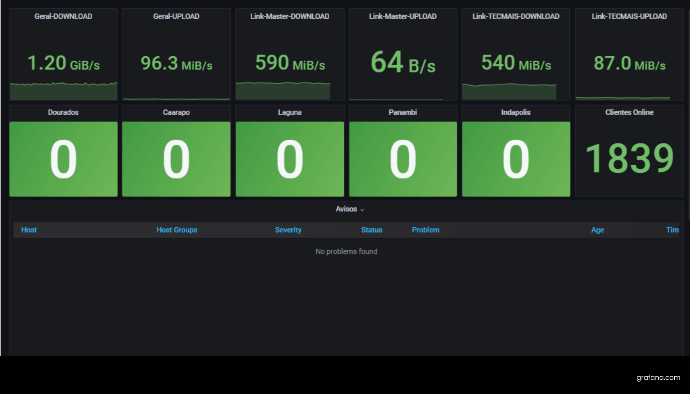This screenshot has height=394, width=690.
Task: Select the Laguna zero-value tile
Action: 289,159
